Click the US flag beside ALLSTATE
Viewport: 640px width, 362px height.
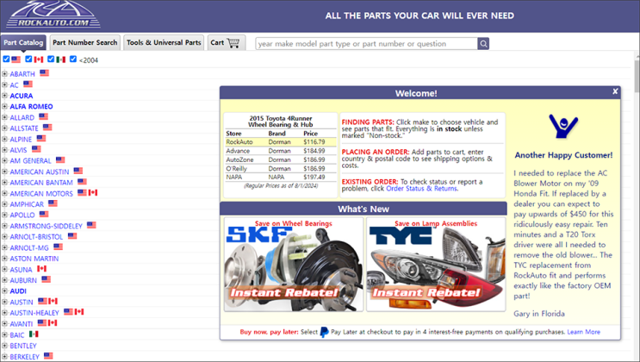47,128
